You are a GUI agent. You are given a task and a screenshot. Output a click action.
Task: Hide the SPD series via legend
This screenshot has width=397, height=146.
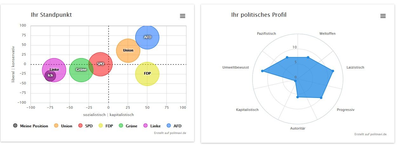tap(85, 126)
